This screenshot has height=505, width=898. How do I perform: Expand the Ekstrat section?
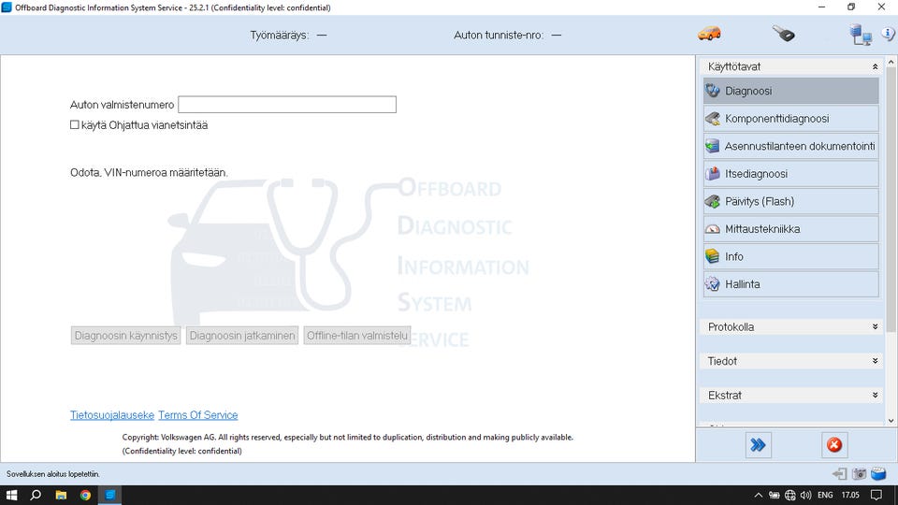click(x=875, y=395)
